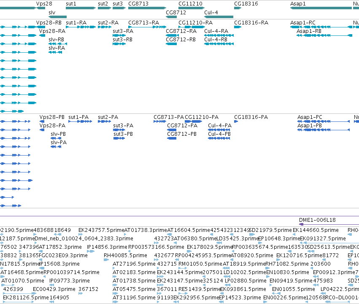Click the CG11210-RA transcript label
359x304 pixels.
[195, 23]
